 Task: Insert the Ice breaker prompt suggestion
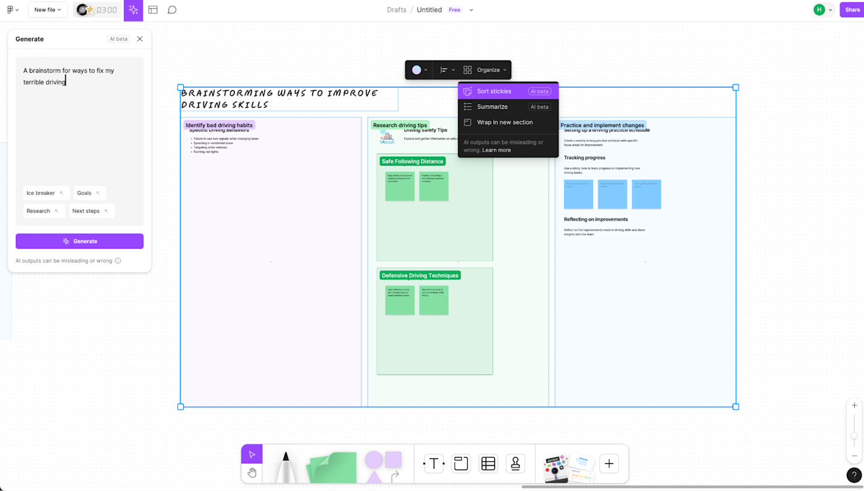point(46,193)
